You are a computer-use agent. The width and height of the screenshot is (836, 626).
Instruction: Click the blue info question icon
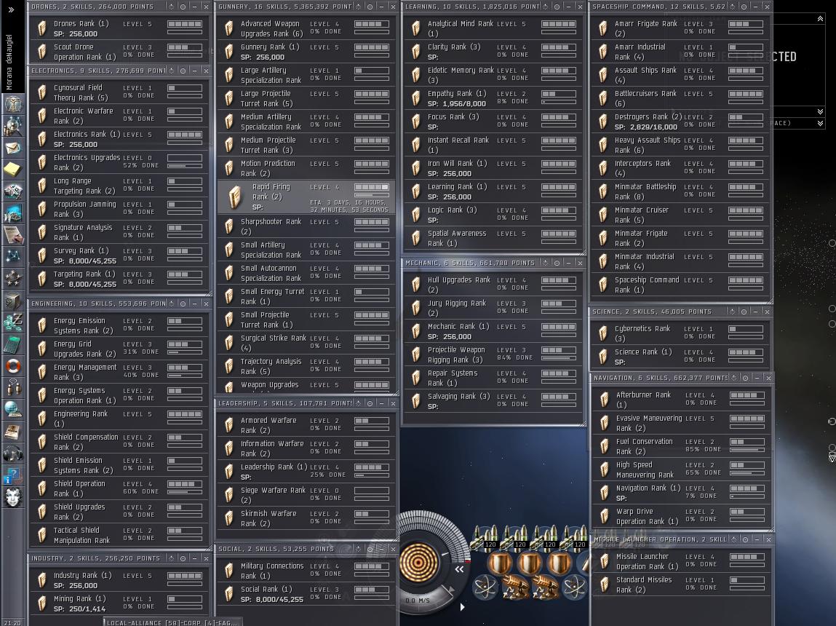(13, 475)
